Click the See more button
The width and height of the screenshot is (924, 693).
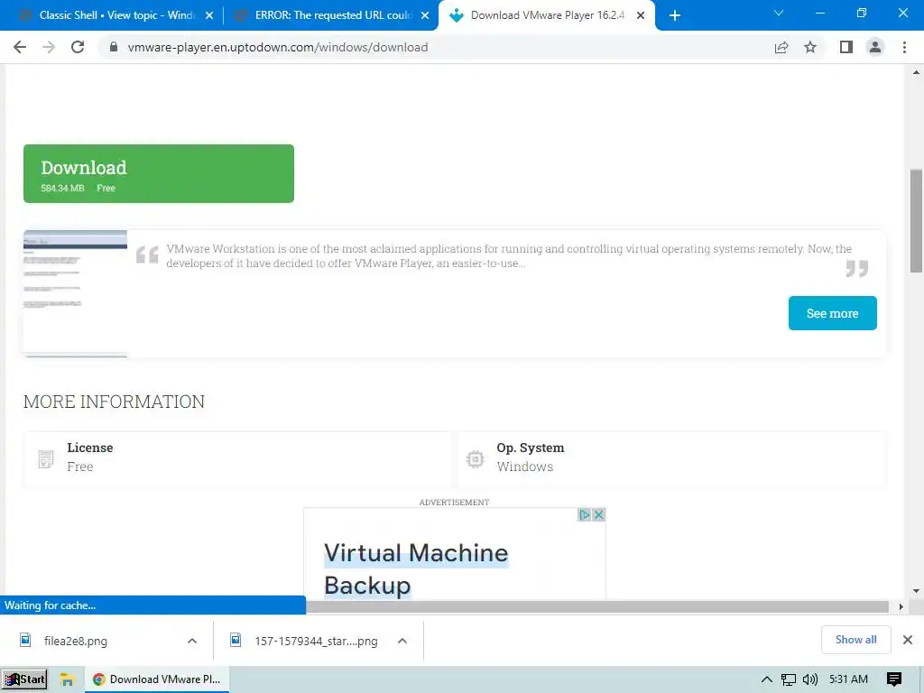[x=832, y=313]
